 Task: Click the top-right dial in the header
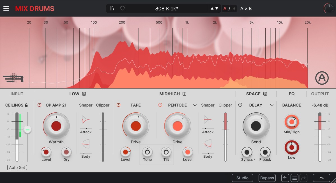pyautogui.click(x=328, y=9)
